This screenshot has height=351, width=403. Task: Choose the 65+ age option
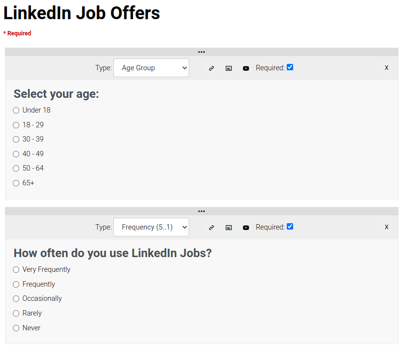tap(16, 183)
